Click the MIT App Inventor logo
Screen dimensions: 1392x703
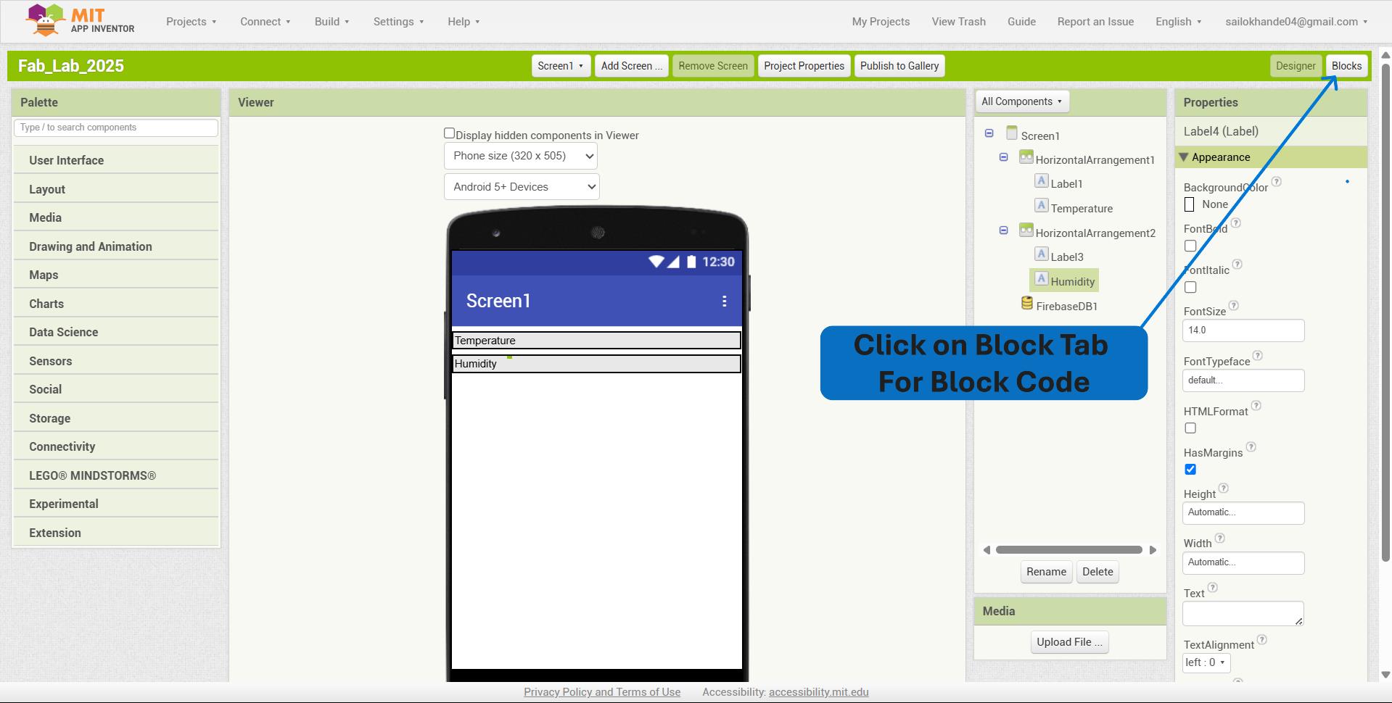coord(80,20)
